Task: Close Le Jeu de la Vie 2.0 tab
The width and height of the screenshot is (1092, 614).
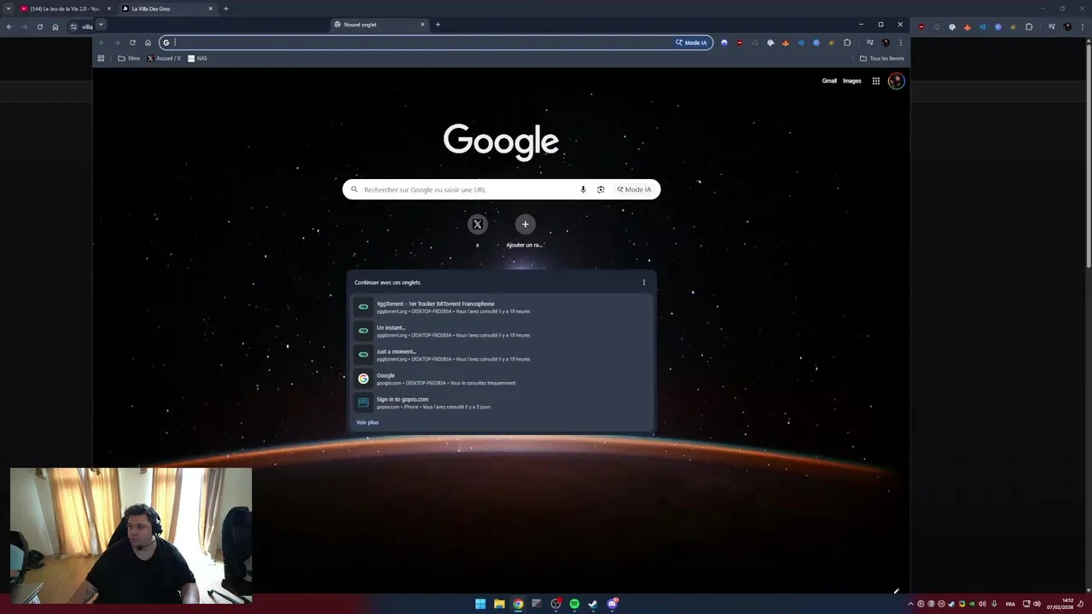Action: [x=108, y=9]
